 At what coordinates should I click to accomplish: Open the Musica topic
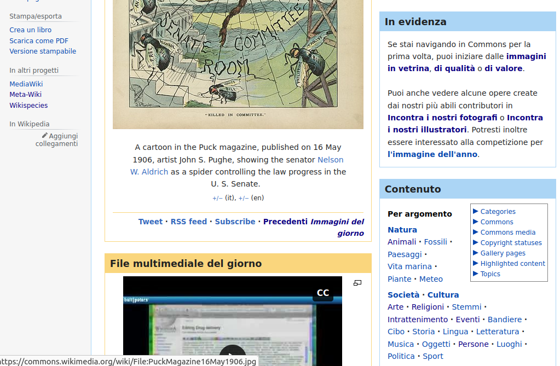coord(400,344)
